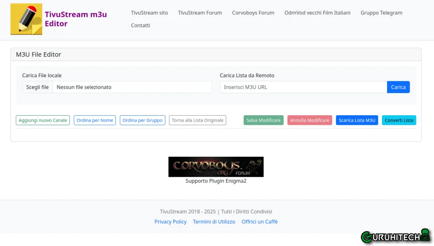Click Aggiungi nuovo Canale button
This screenshot has height=246, width=434.
43,120
